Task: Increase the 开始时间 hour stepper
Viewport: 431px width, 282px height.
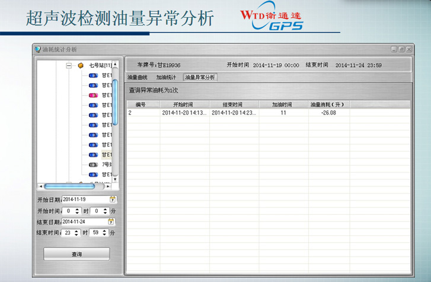Action: tap(78, 208)
